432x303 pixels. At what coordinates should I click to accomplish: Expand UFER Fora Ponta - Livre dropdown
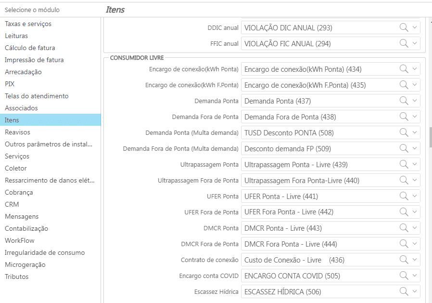[415, 212]
